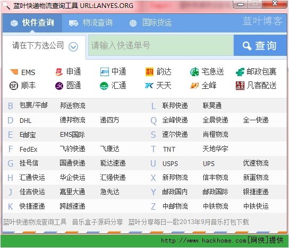Switch to the 国际货运 tab
Image resolution: width=289 pixels, height=248 pixels.
[150, 23]
